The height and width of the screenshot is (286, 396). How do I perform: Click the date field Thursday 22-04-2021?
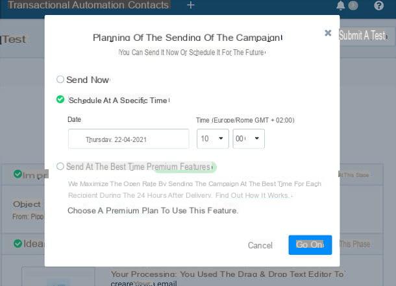click(129, 139)
